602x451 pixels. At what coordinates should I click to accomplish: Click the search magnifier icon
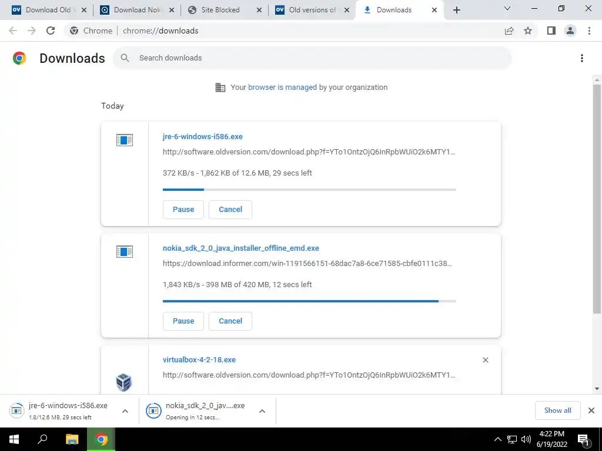(x=125, y=58)
